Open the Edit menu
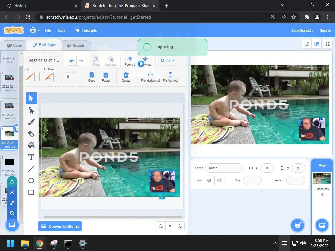This screenshot has width=335, height=251. (61, 30)
